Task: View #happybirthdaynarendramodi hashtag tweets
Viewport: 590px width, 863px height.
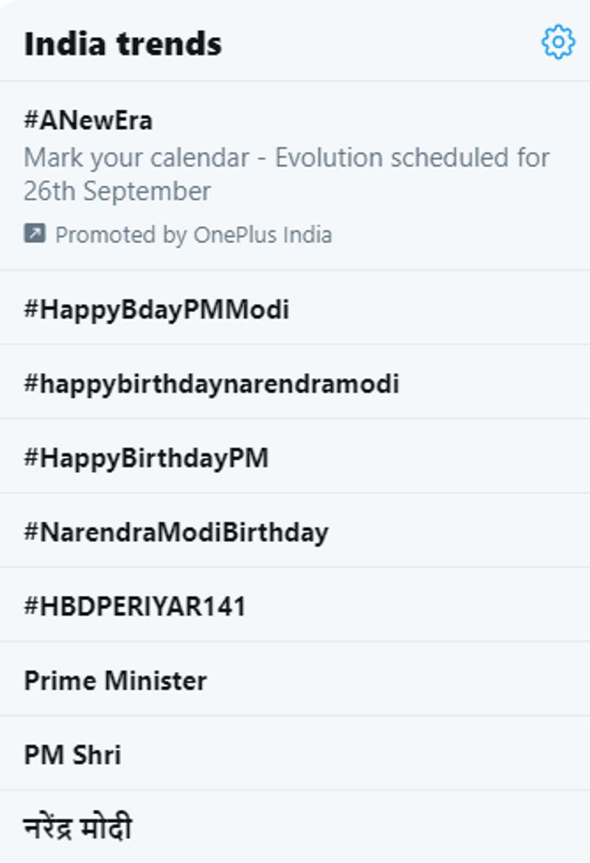Action: click(212, 383)
